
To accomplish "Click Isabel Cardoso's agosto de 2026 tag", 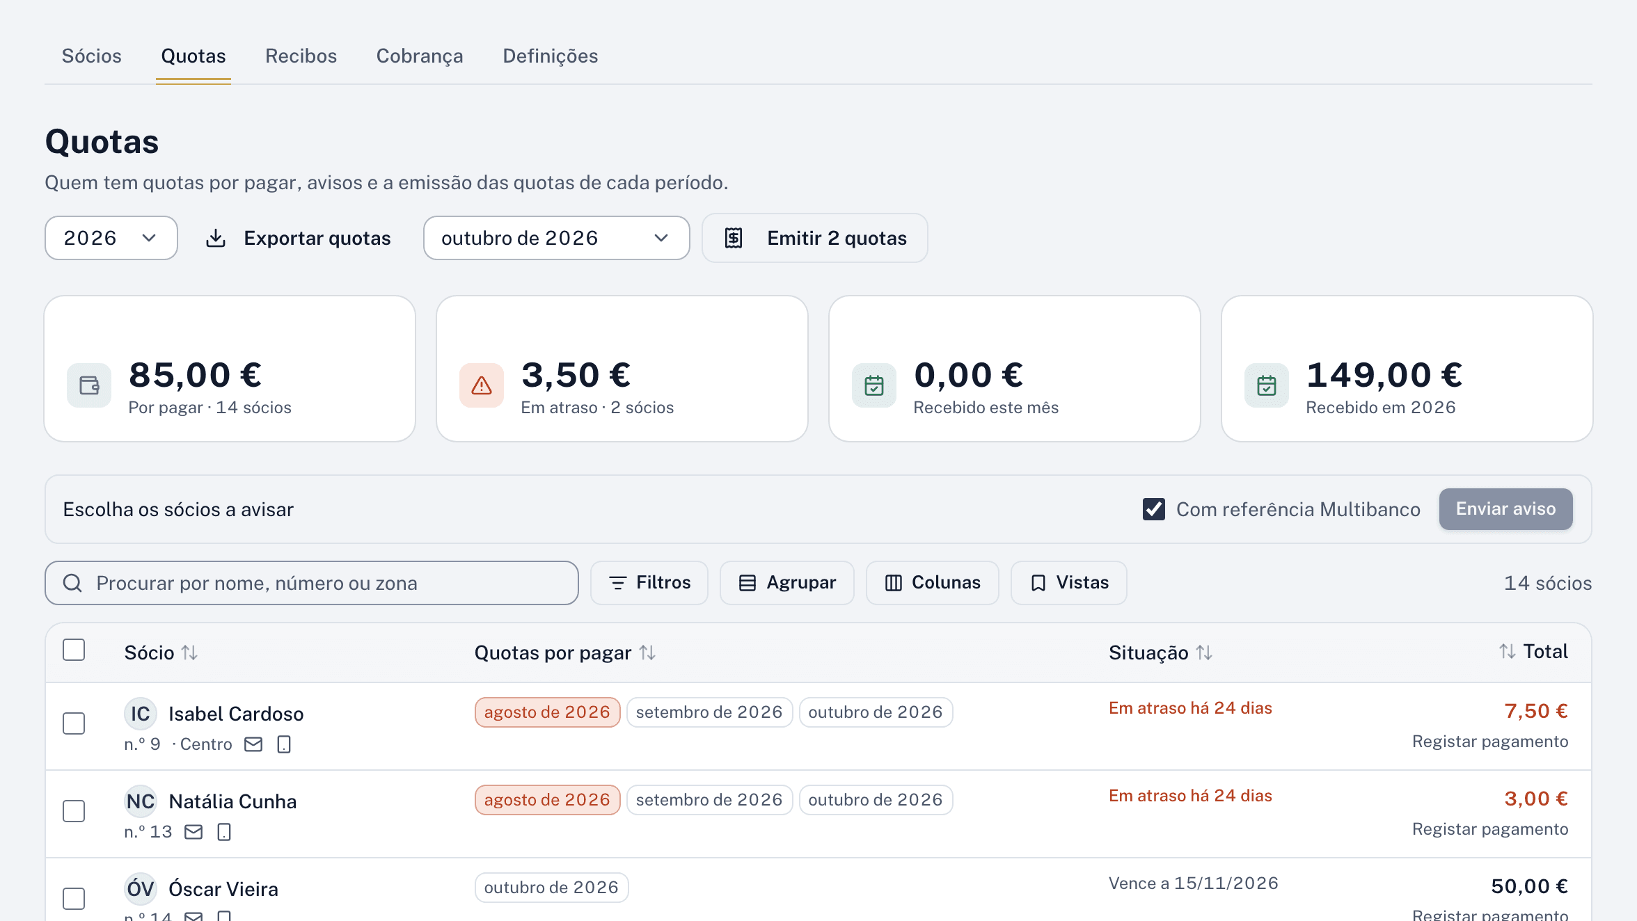I will pyautogui.click(x=548, y=712).
